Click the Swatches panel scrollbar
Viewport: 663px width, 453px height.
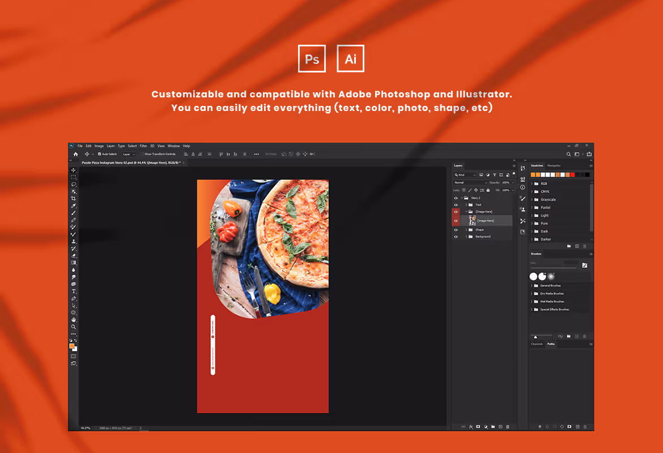[x=591, y=207]
